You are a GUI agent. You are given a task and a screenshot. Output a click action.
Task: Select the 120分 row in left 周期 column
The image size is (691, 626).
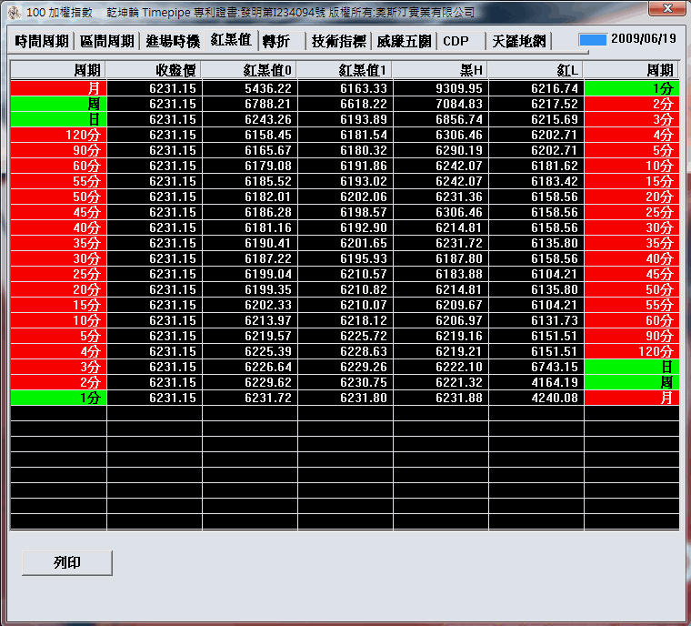[58, 135]
